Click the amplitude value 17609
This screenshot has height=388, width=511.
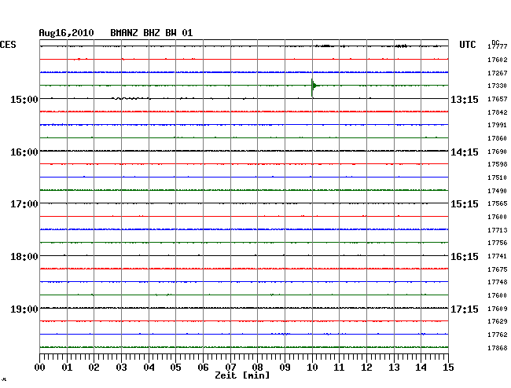click(x=498, y=309)
